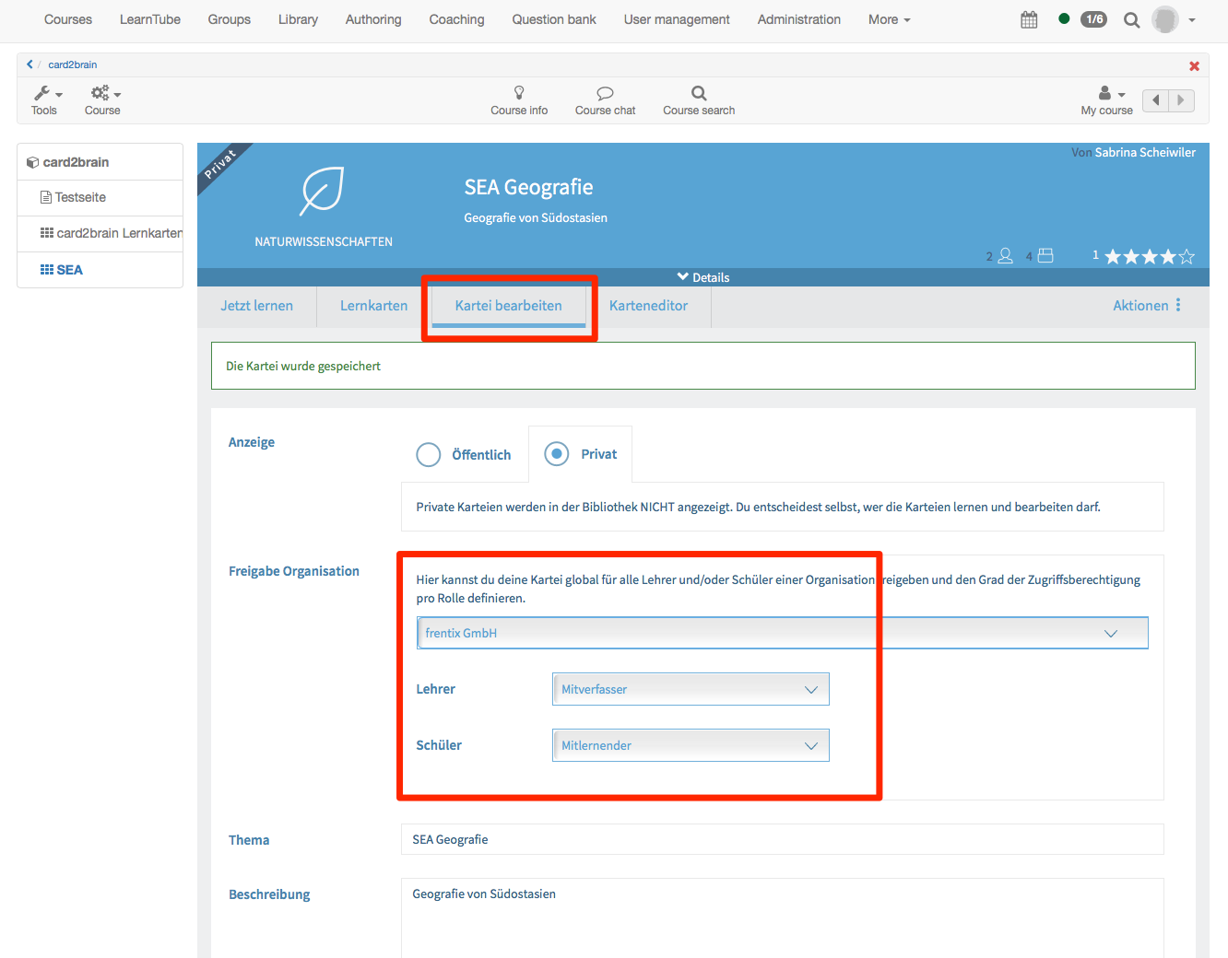Viewport: 1228px width, 958px height.
Task: Select the Privat radio button
Action: 557,454
